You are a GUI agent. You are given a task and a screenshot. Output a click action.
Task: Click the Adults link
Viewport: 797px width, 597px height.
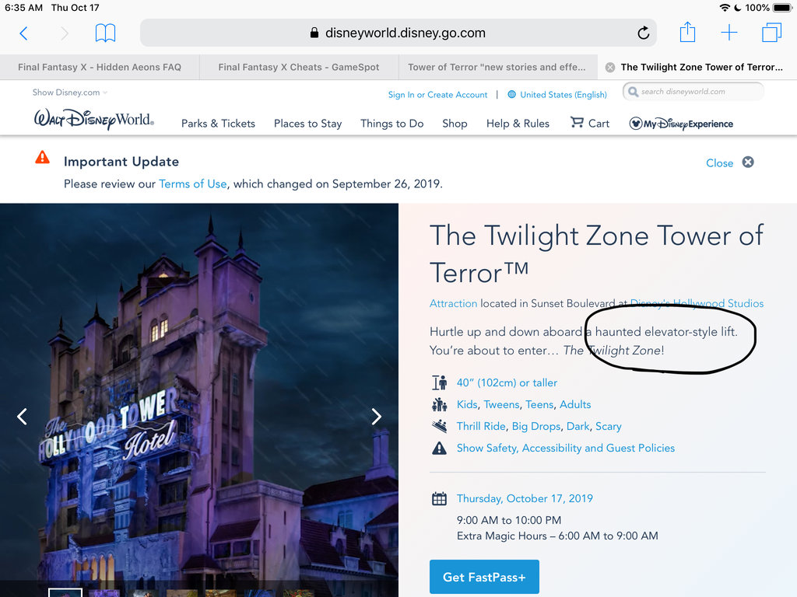[x=575, y=404]
